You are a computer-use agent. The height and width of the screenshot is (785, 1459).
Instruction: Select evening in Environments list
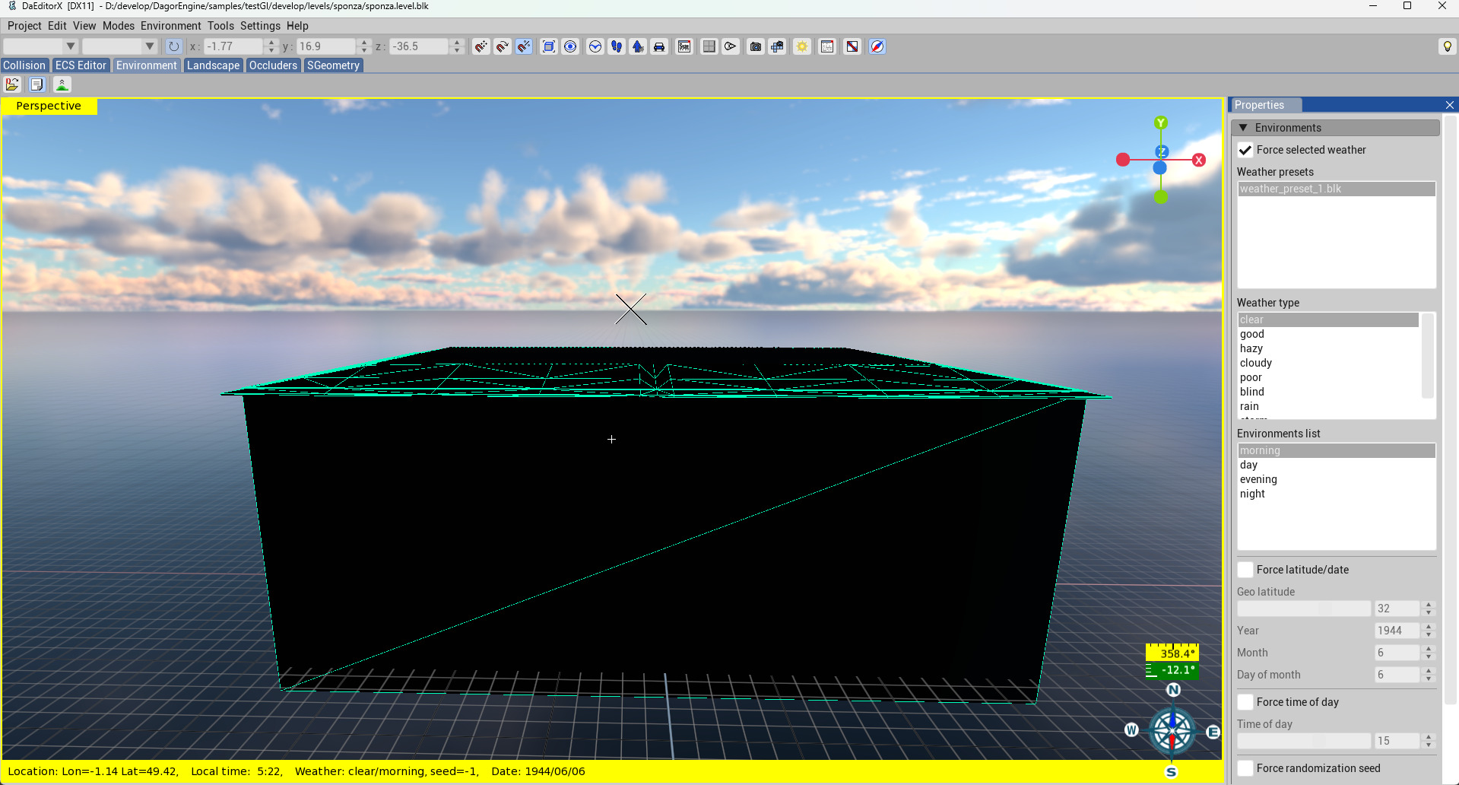(1258, 479)
